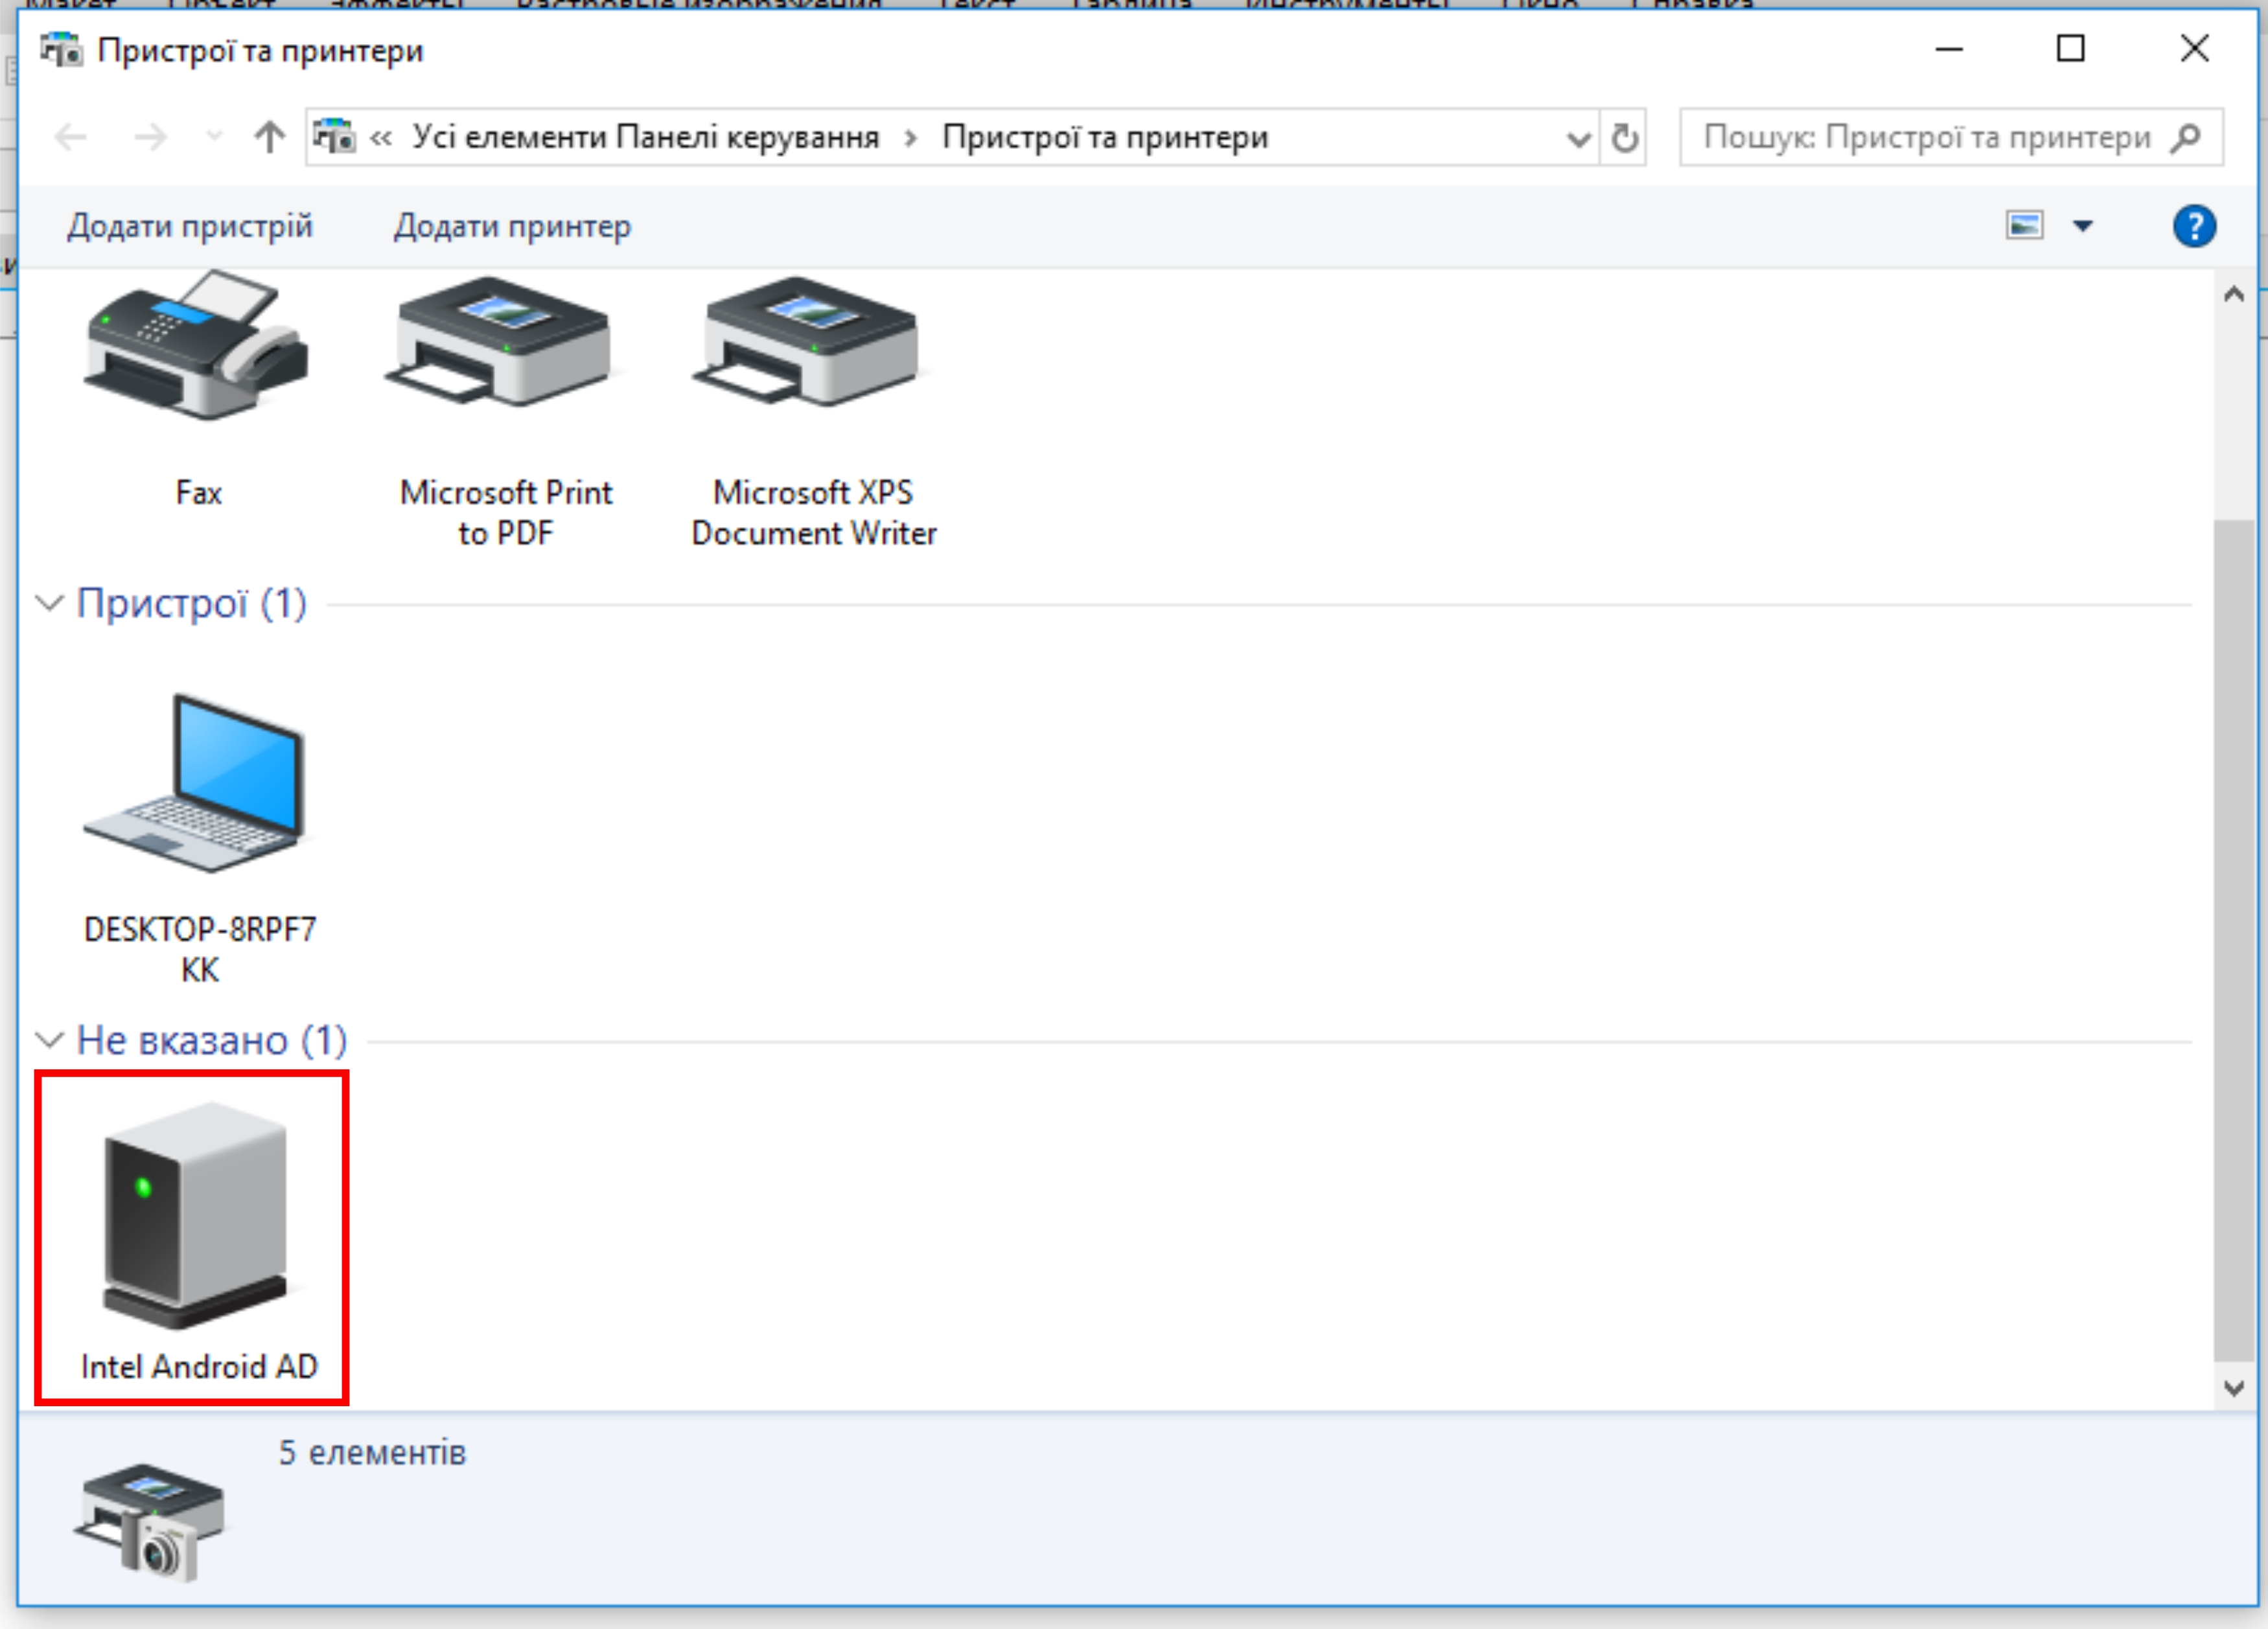Image resolution: width=2268 pixels, height=1629 pixels.
Task: Collapse the Пристрої (1) group
Action: 49,604
